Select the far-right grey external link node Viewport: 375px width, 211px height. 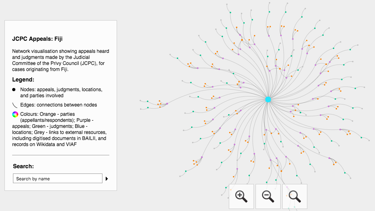[369, 140]
